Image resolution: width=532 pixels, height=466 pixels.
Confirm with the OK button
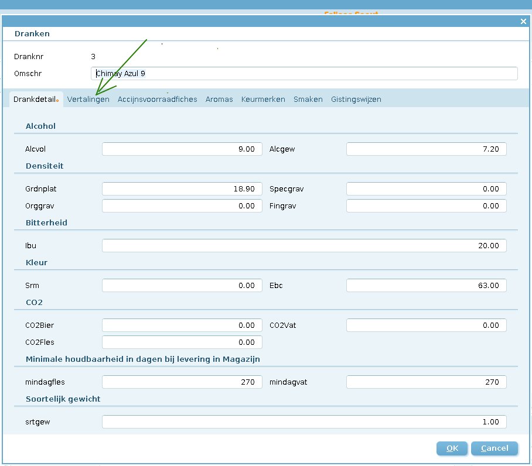[452, 448]
